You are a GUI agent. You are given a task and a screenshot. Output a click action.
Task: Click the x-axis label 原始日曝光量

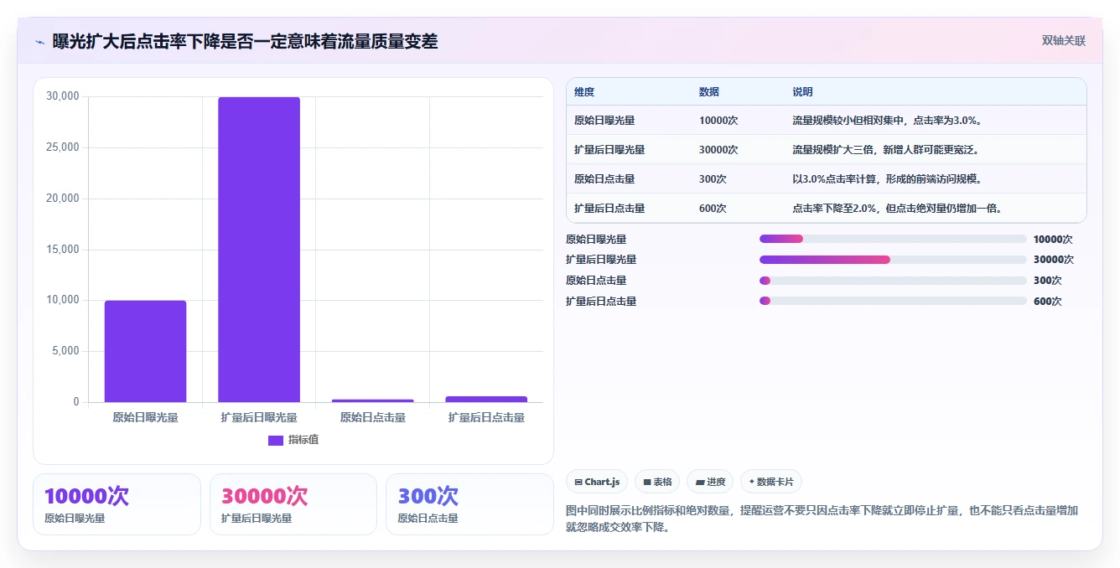[145, 417]
